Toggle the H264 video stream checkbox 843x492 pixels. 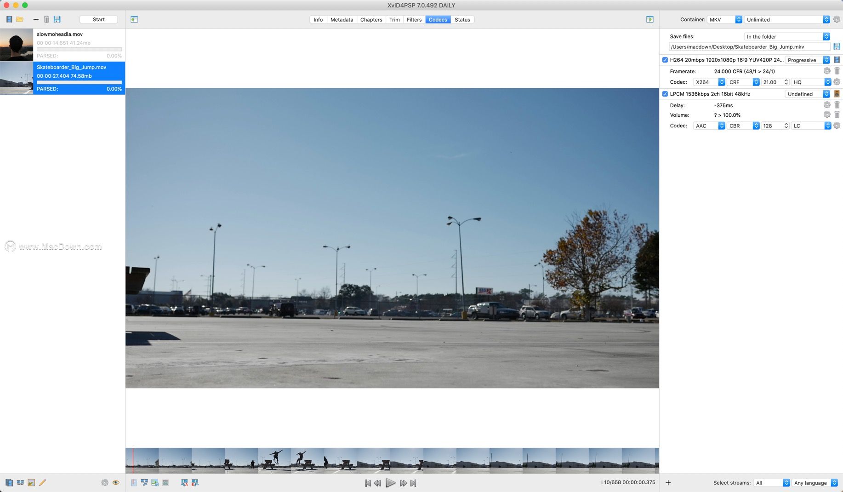click(x=665, y=60)
